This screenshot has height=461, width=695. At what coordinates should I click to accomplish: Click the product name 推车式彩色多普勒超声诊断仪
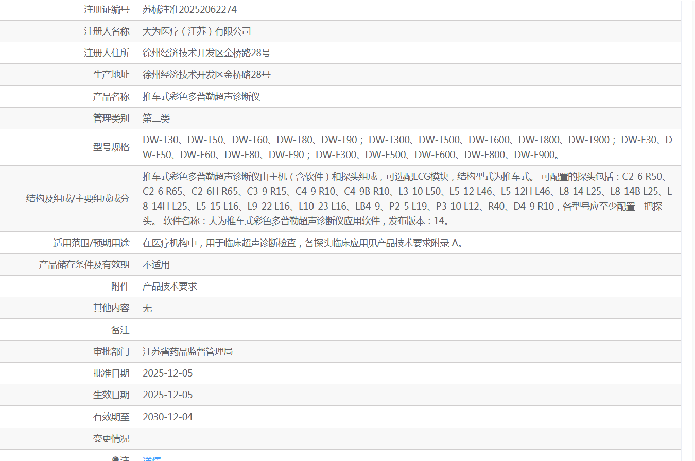(201, 97)
